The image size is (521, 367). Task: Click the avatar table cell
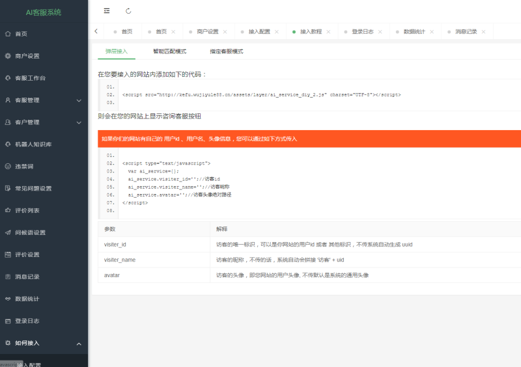154,275
